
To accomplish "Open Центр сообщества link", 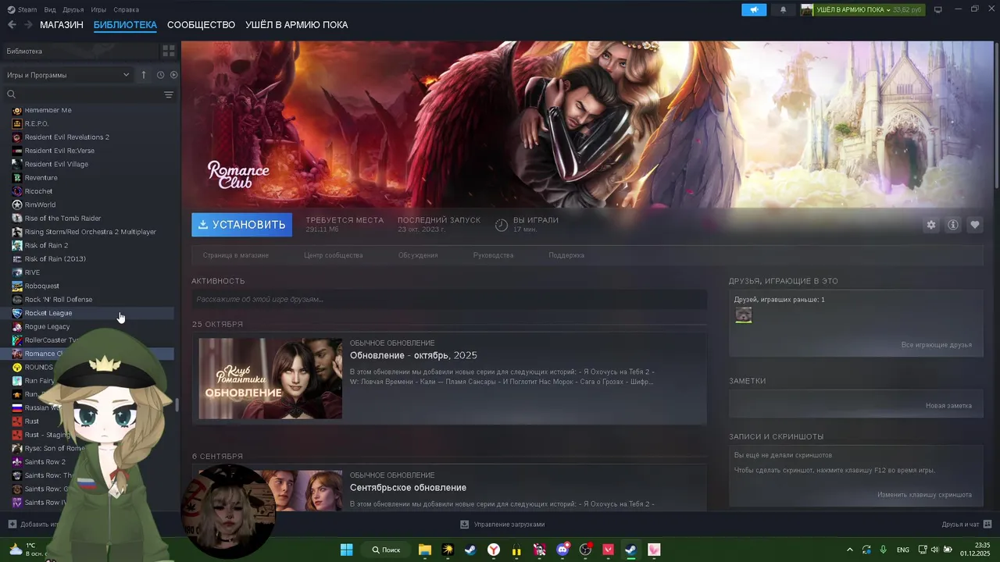I will [x=334, y=255].
